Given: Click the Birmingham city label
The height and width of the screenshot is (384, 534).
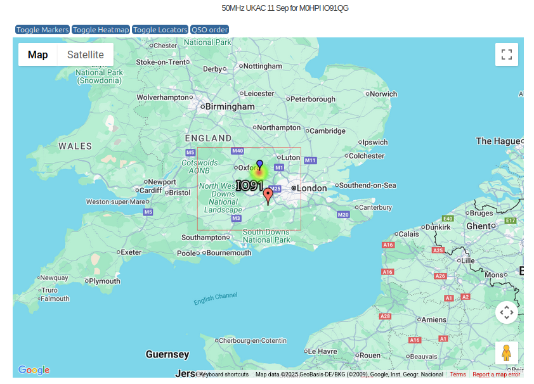Looking at the screenshot, I should [x=230, y=107].
